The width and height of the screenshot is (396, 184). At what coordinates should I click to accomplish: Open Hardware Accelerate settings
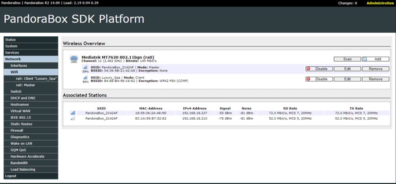point(31,156)
